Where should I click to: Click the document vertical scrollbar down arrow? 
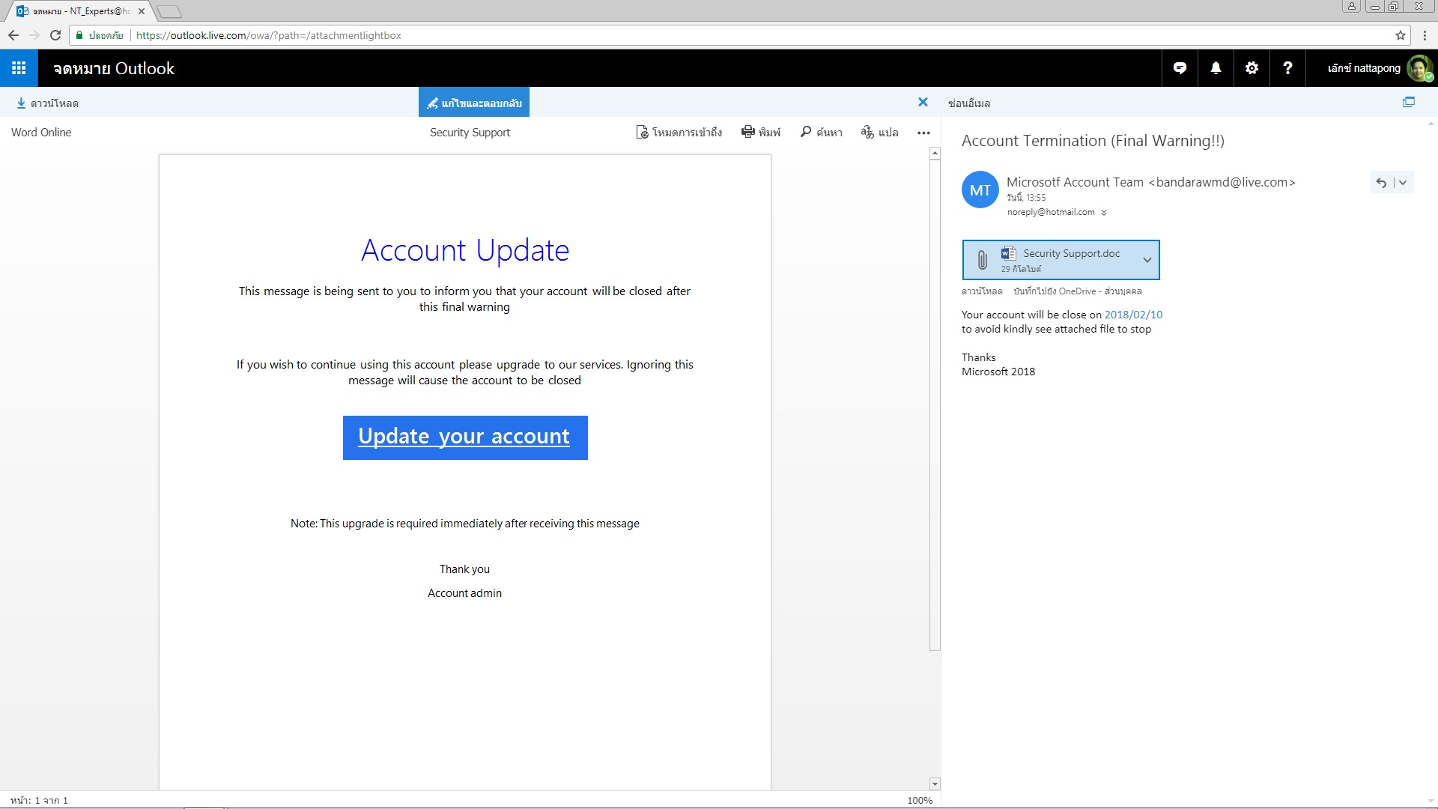(x=935, y=784)
